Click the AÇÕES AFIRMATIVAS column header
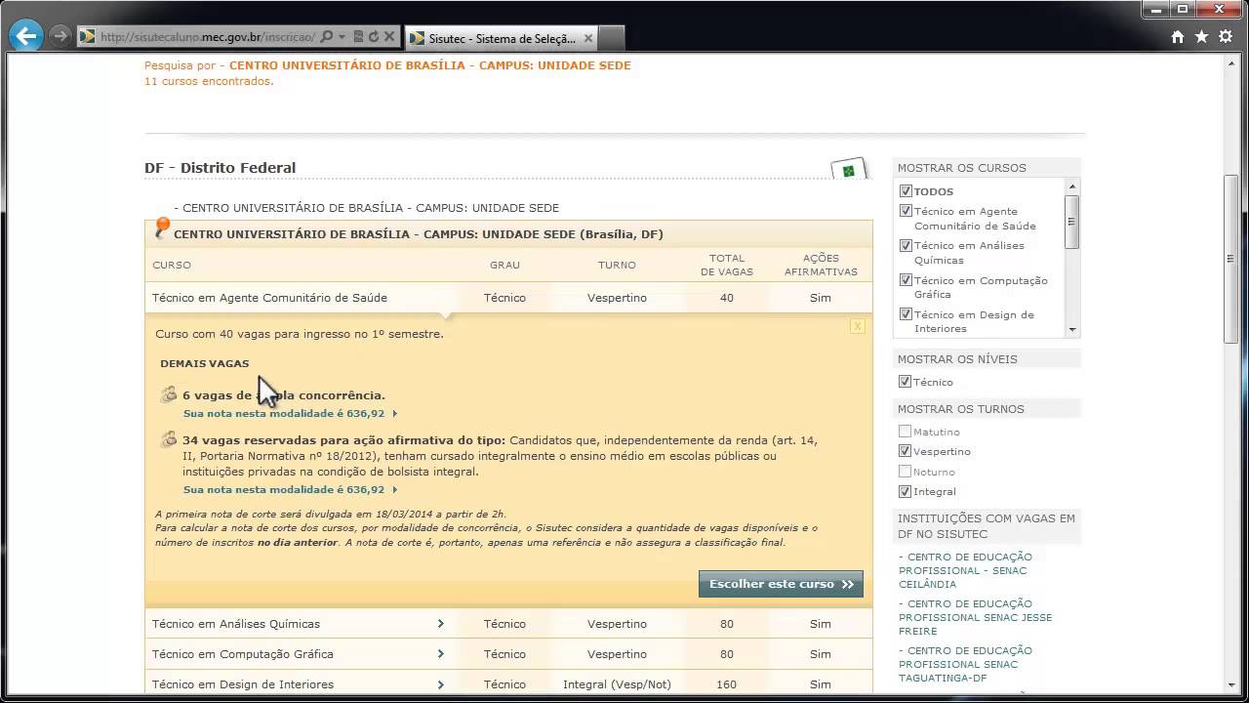 821,265
